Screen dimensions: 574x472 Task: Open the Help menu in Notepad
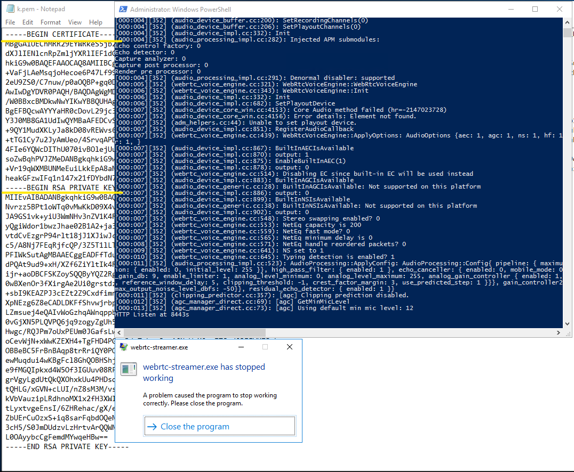95,22
